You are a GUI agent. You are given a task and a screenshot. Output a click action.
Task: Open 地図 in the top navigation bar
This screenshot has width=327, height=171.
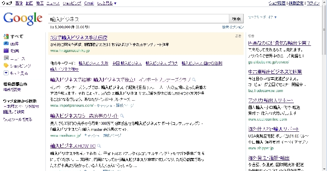(40, 3)
